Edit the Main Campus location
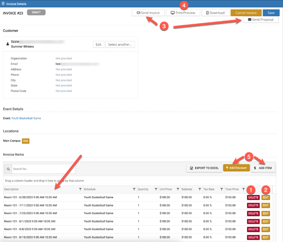This screenshot has height=243, width=283. pyautogui.click(x=26, y=141)
